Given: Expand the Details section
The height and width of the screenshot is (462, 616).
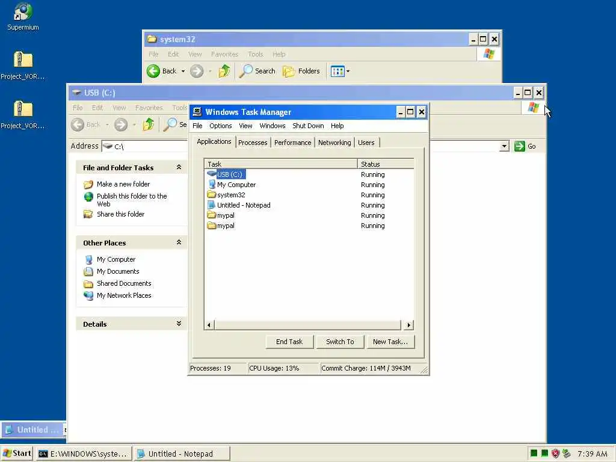Looking at the screenshot, I should tap(179, 323).
